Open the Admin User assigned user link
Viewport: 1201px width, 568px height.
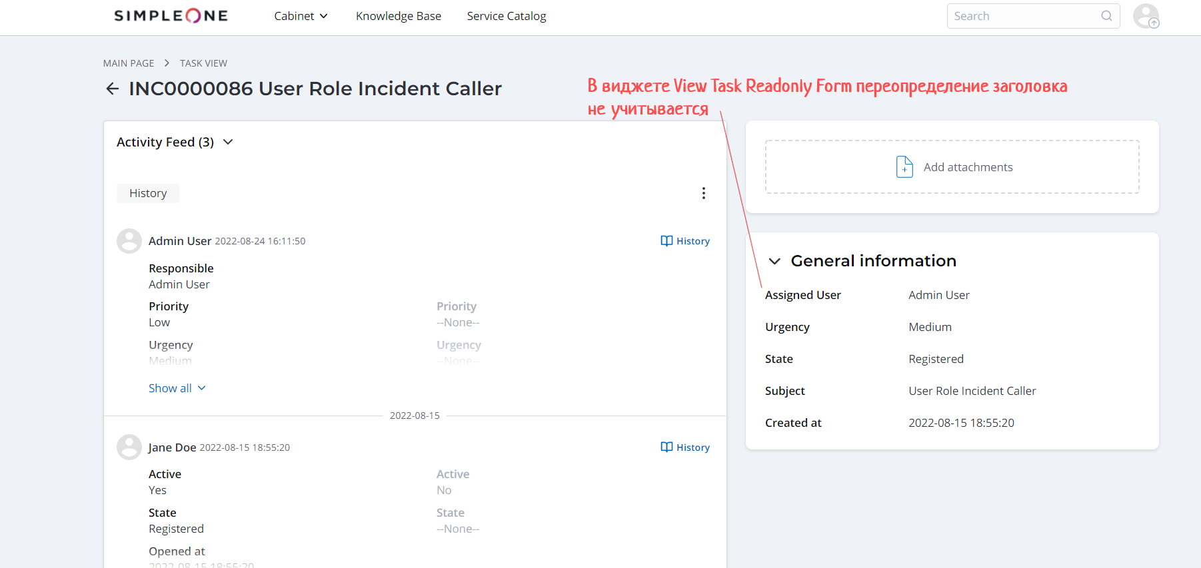(x=939, y=295)
